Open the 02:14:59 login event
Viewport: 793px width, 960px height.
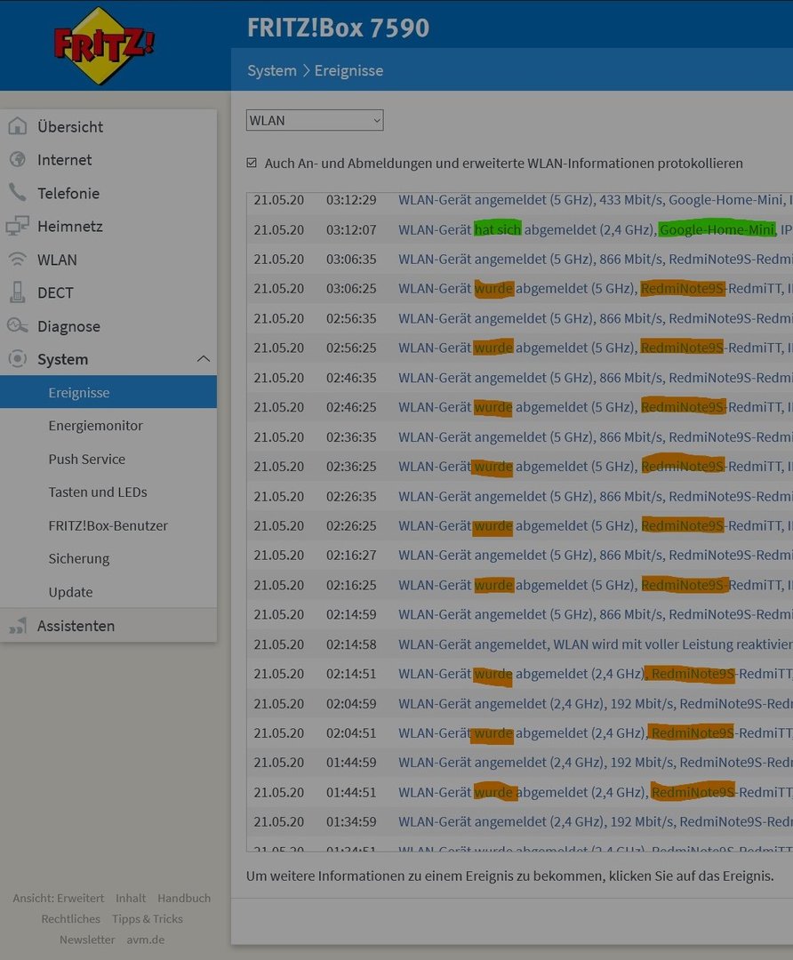tap(520, 615)
